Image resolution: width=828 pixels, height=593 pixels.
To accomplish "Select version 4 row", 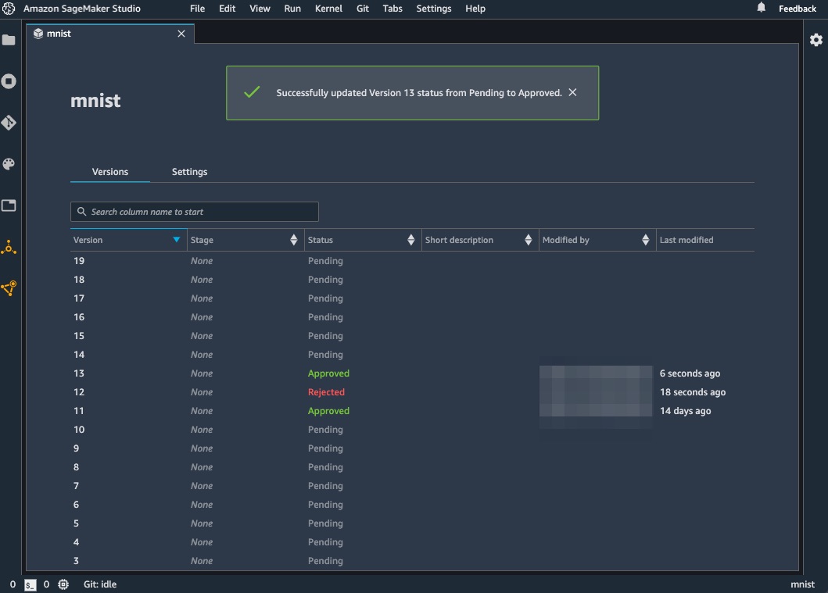I will 412,541.
